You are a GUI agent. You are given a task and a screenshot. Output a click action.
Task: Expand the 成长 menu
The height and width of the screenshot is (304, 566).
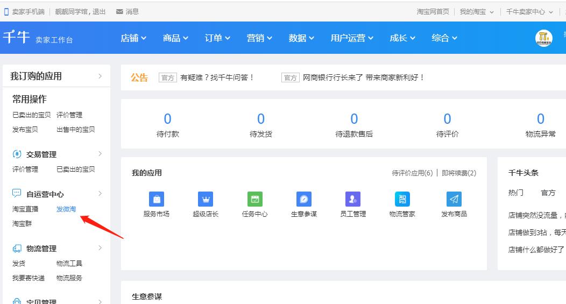[402, 38]
